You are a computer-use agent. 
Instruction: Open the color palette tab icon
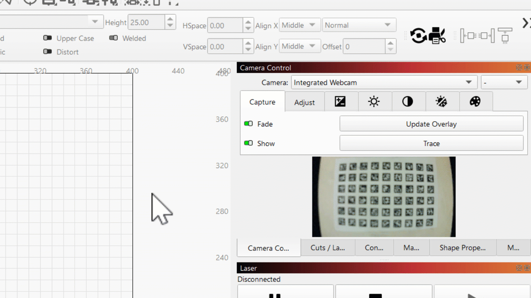(x=475, y=102)
